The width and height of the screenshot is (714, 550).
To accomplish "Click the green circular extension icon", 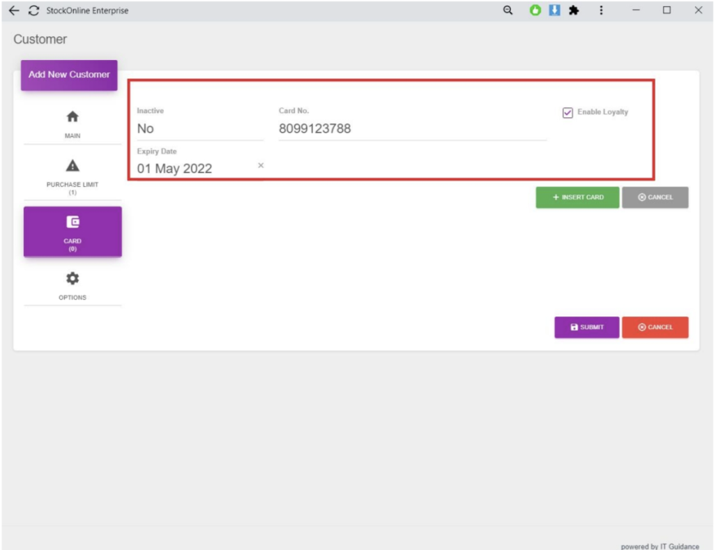I will click(535, 10).
